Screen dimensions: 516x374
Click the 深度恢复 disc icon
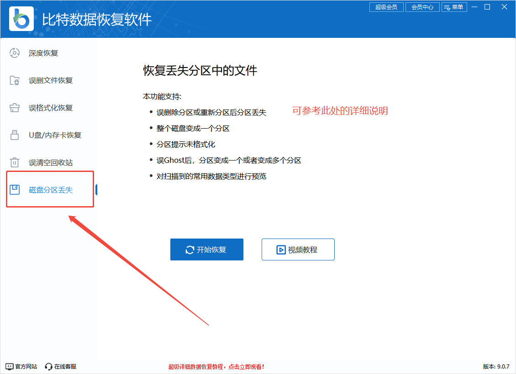(15, 53)
